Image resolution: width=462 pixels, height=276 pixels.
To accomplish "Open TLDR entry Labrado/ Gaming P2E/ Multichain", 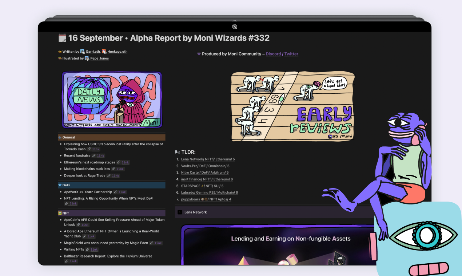I will coord(210,192).
